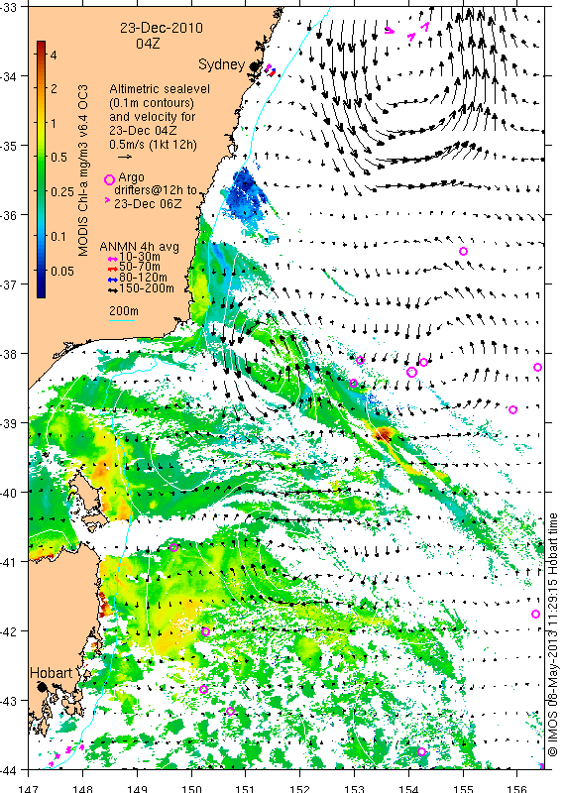Click the ANMN mooring arrows just off Sydney
Image resolution: width=565 pixels, height=793 pixels.
coord(271,70)
